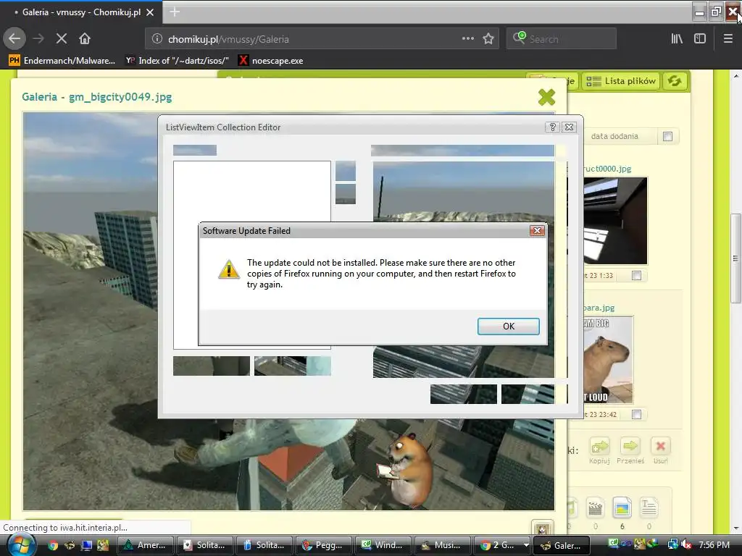Click the address bar URL chomikuj.pl/vmussy/Galeria

228,39
